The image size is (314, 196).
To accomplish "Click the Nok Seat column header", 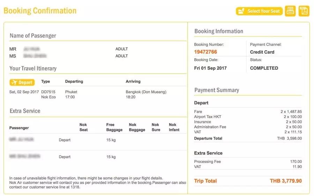I will click(x=83, y=127).
